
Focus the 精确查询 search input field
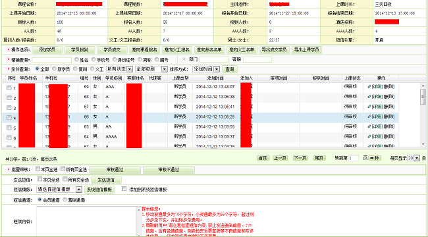point(51,60)
